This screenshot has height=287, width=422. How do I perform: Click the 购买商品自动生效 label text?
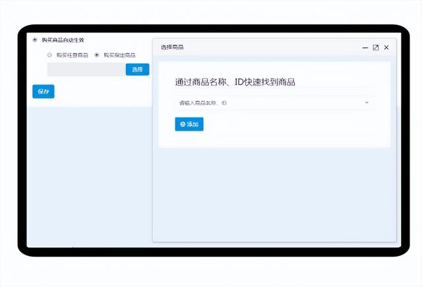coord(63,40)
